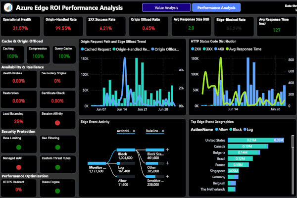The height and width of the screenshot is (198, 297).
Task: Select the Secondary Origins 0% tile
Action: pyautogui.click(x=57, y=79)
